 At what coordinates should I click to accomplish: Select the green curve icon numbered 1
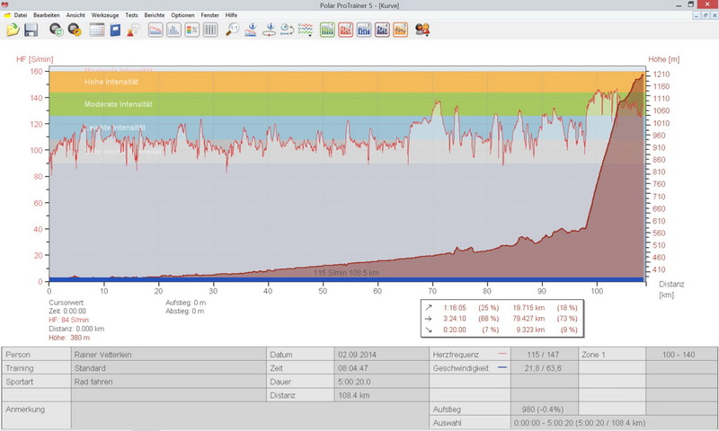(327, 30)
